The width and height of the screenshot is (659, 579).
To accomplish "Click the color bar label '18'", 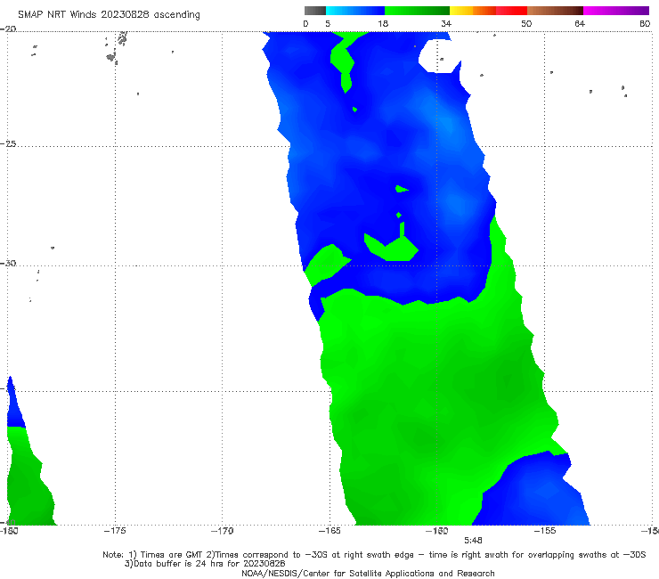I will click(x=383, y=24).
